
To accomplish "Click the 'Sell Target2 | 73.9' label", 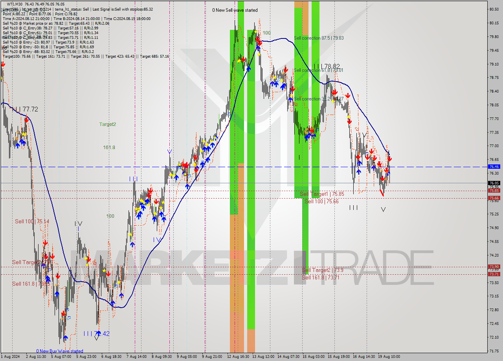I will click(323, 270).
